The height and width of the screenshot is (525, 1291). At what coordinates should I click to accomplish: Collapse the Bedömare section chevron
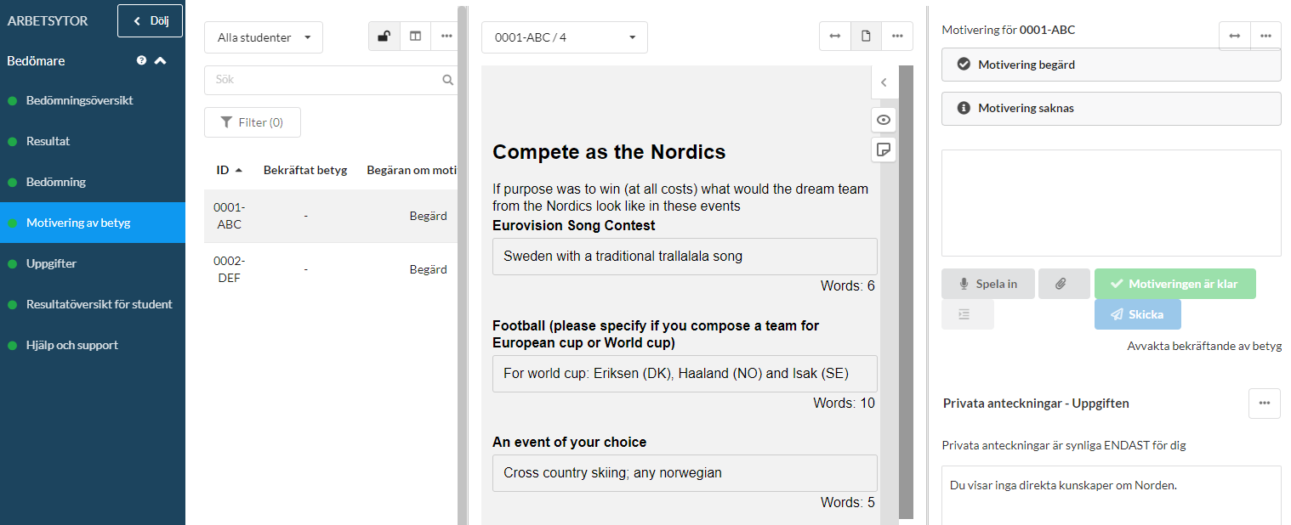160,61
